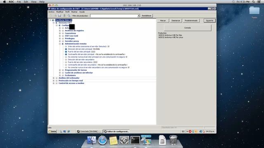Screen dimensions: 264x148
Task: Select the Exclusiones tree item
Action: click(71, 75)
